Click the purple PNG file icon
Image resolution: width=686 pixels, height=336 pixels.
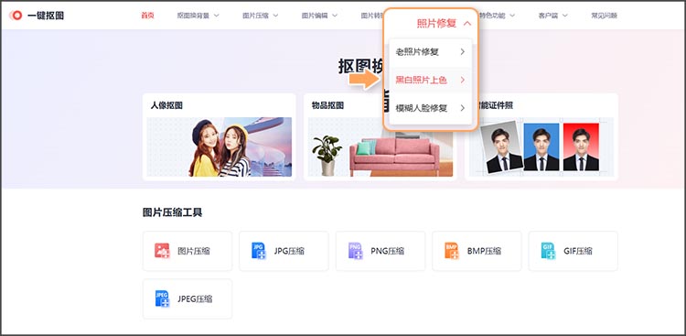point(355,251)
